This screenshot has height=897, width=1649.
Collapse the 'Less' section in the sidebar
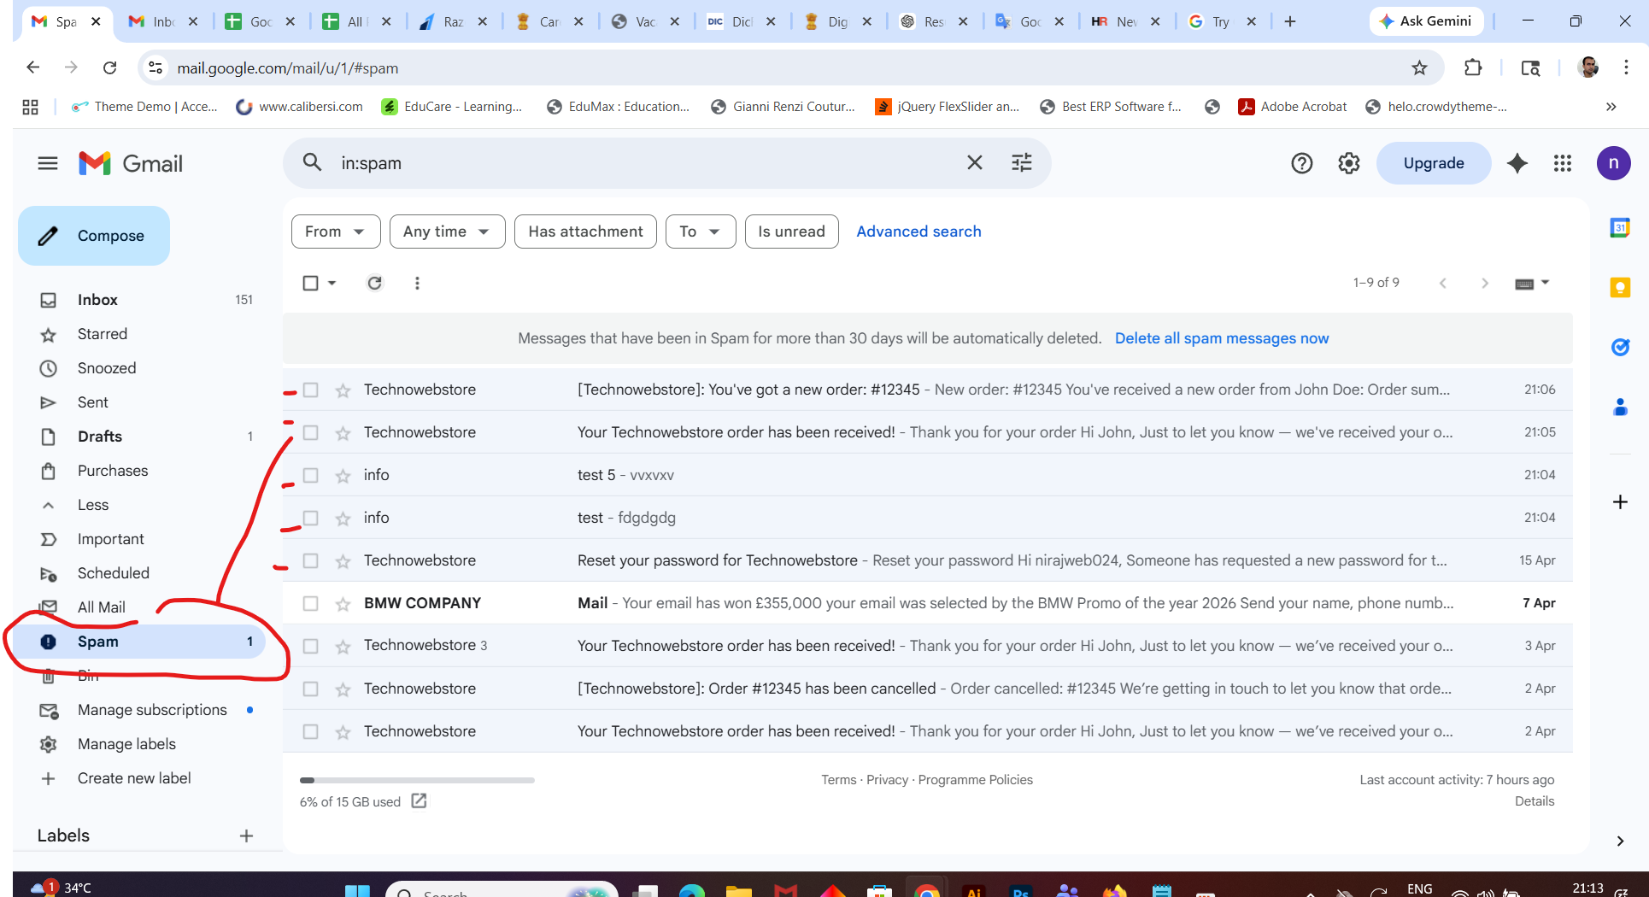pyautogui.click(x=91, y=504)
